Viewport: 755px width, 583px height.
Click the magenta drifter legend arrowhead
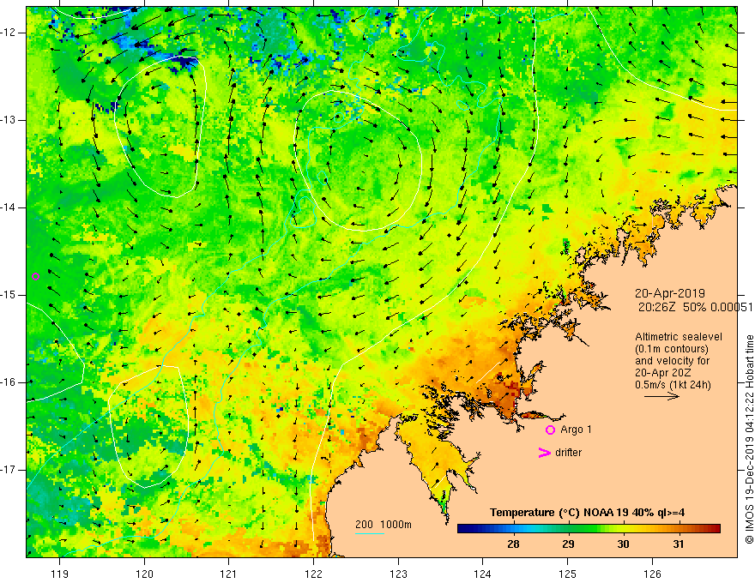544,452
